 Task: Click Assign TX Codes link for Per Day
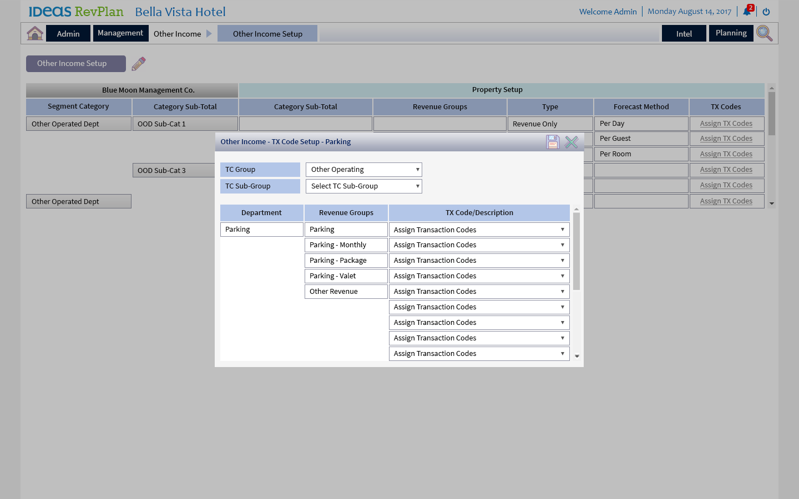pyautogui.click(x=726, y=124)
